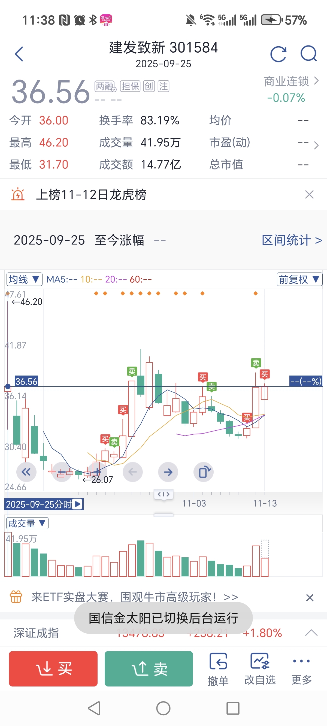Open the 均线 indicator dropdown

[24, 279]
